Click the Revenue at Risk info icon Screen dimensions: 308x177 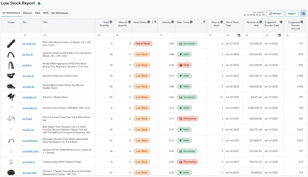261,22
